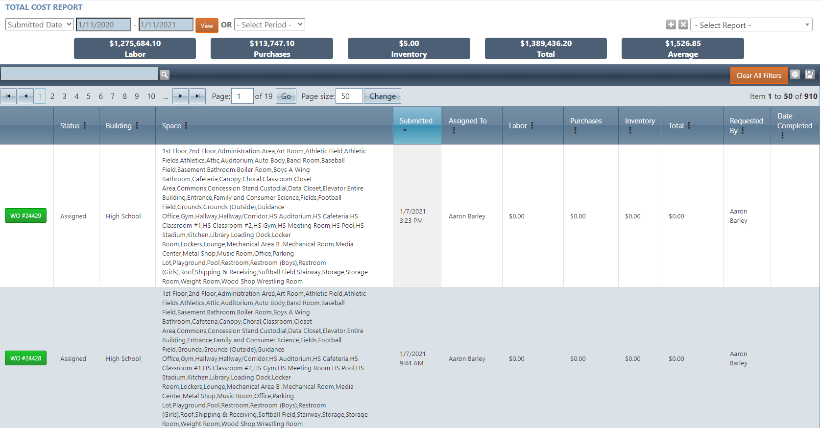
Task: Open the Requested By column menu dots
Action: pyautogui.click(x=743, y=130)
